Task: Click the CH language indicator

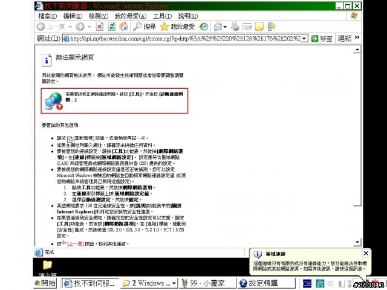Action: tap(307, 283)
